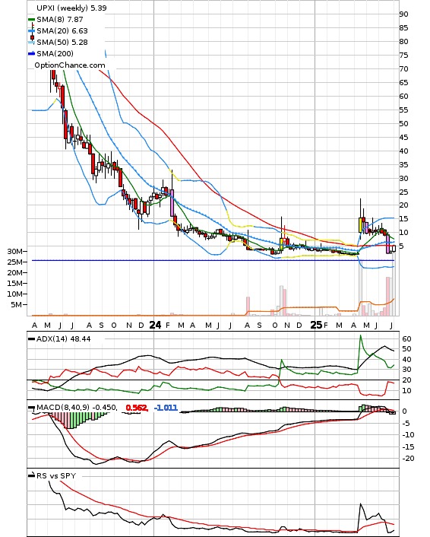The image size is (430, 537).
Task: Open the OptionChance.com watermark link
Action: (70, 65)
